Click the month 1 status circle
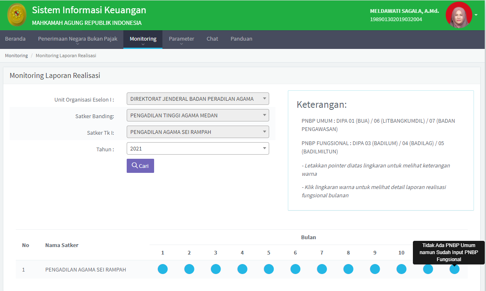Image resolution: width=486 pixels, height=291 pixels. point(162,269)
